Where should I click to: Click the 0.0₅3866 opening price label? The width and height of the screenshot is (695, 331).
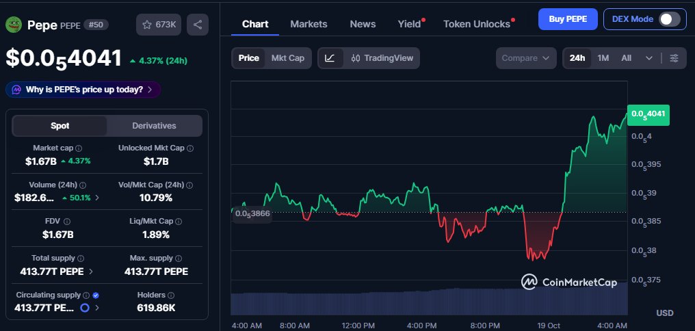252,213
